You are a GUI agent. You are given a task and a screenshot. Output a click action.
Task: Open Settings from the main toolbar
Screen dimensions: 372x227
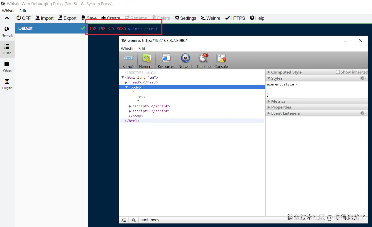click(186, 18)
